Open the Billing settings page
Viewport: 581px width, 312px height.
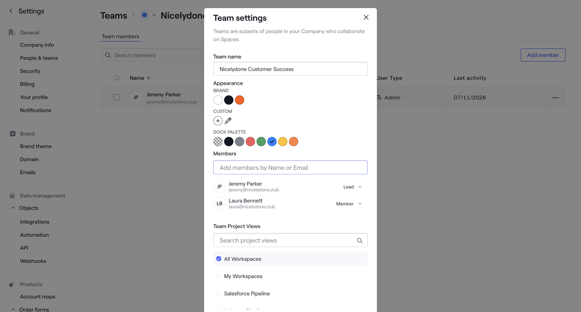[x=27, y=84]
